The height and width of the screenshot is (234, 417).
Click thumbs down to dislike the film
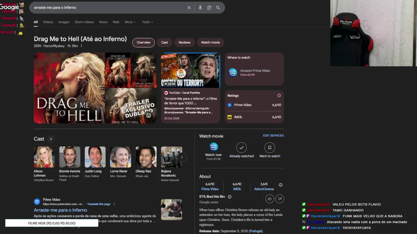tap(280, 199)
